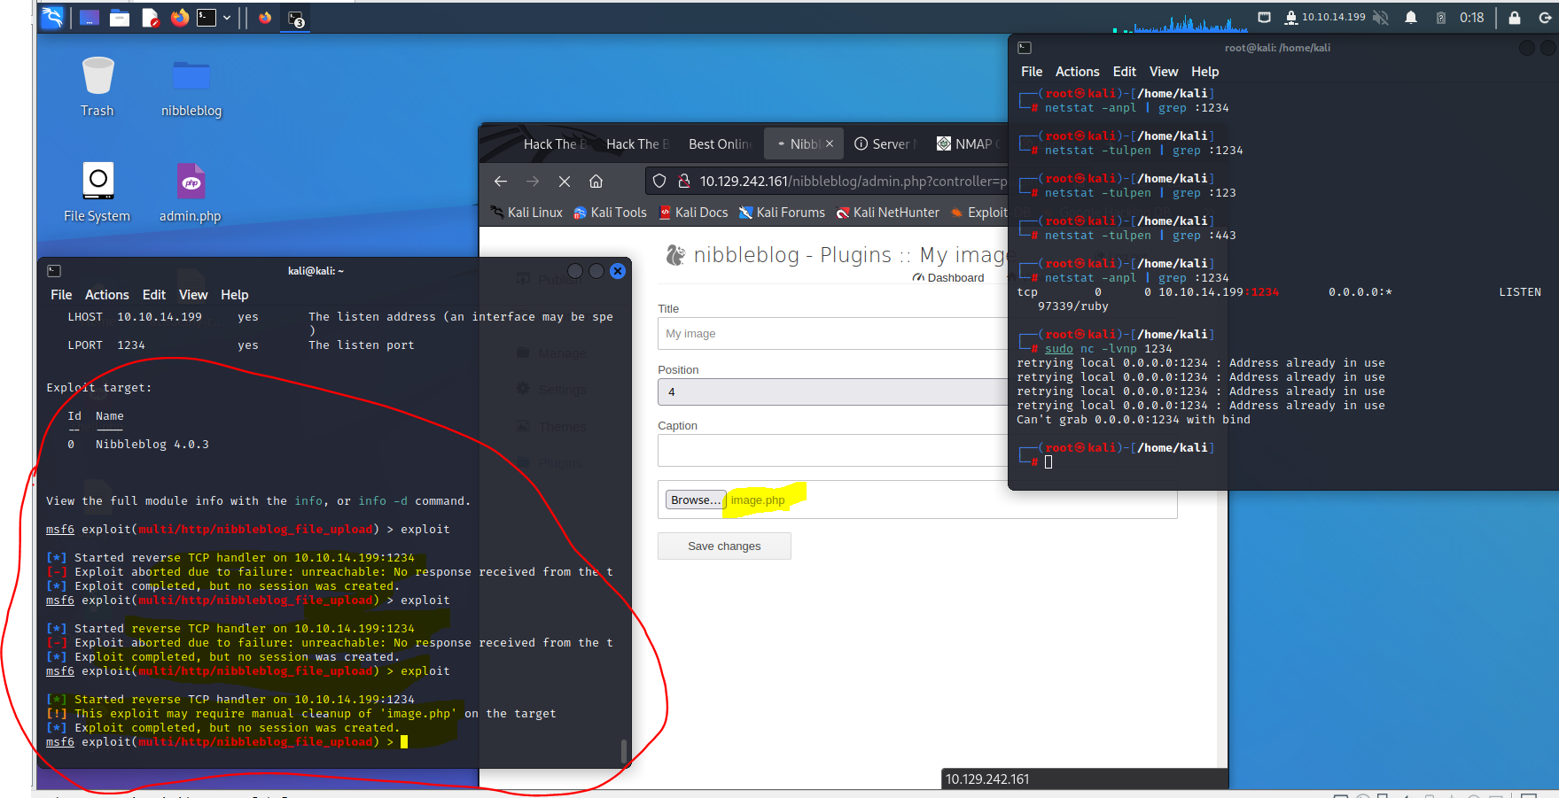Select the admin.php file on the desktop
1559x798 pixels.
point(191,192)
